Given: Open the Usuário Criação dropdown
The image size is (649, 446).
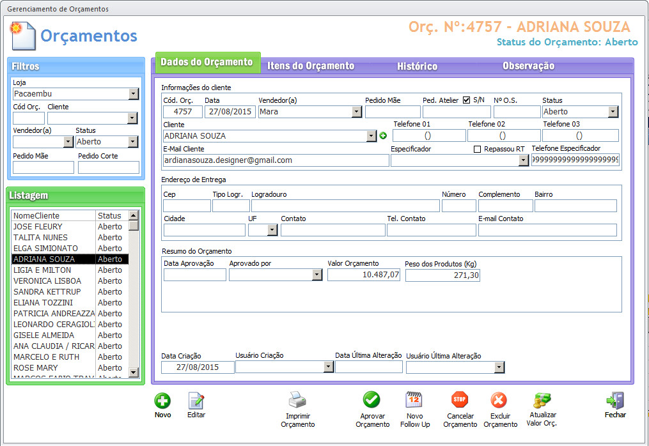Looking at the screenshot, I should [329, 367].
